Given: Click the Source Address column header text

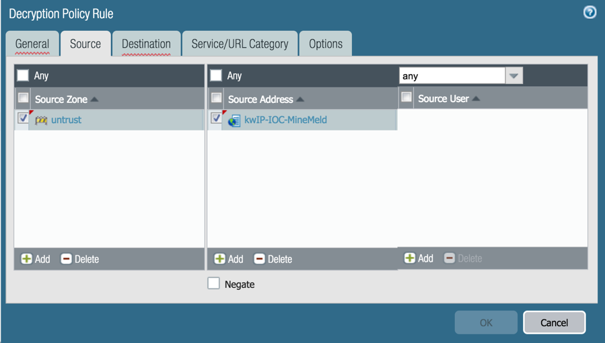Looking at the screenshot, I should 260,100.
